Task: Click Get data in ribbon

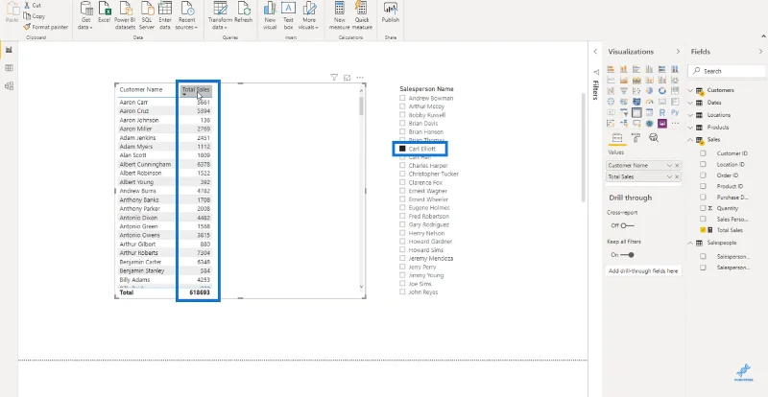Action: pyautogui.click(x=86, y=15)
